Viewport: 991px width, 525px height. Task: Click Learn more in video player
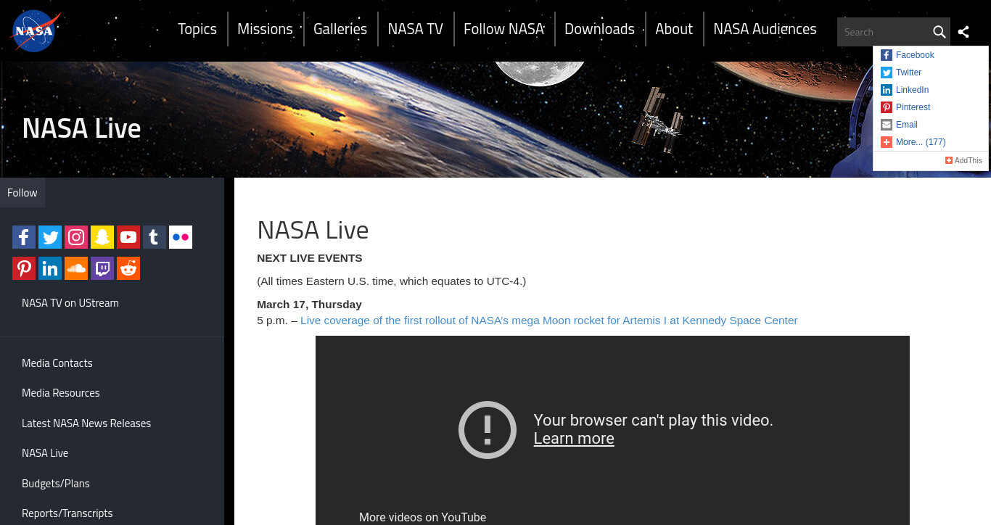[x=574, y=439]
